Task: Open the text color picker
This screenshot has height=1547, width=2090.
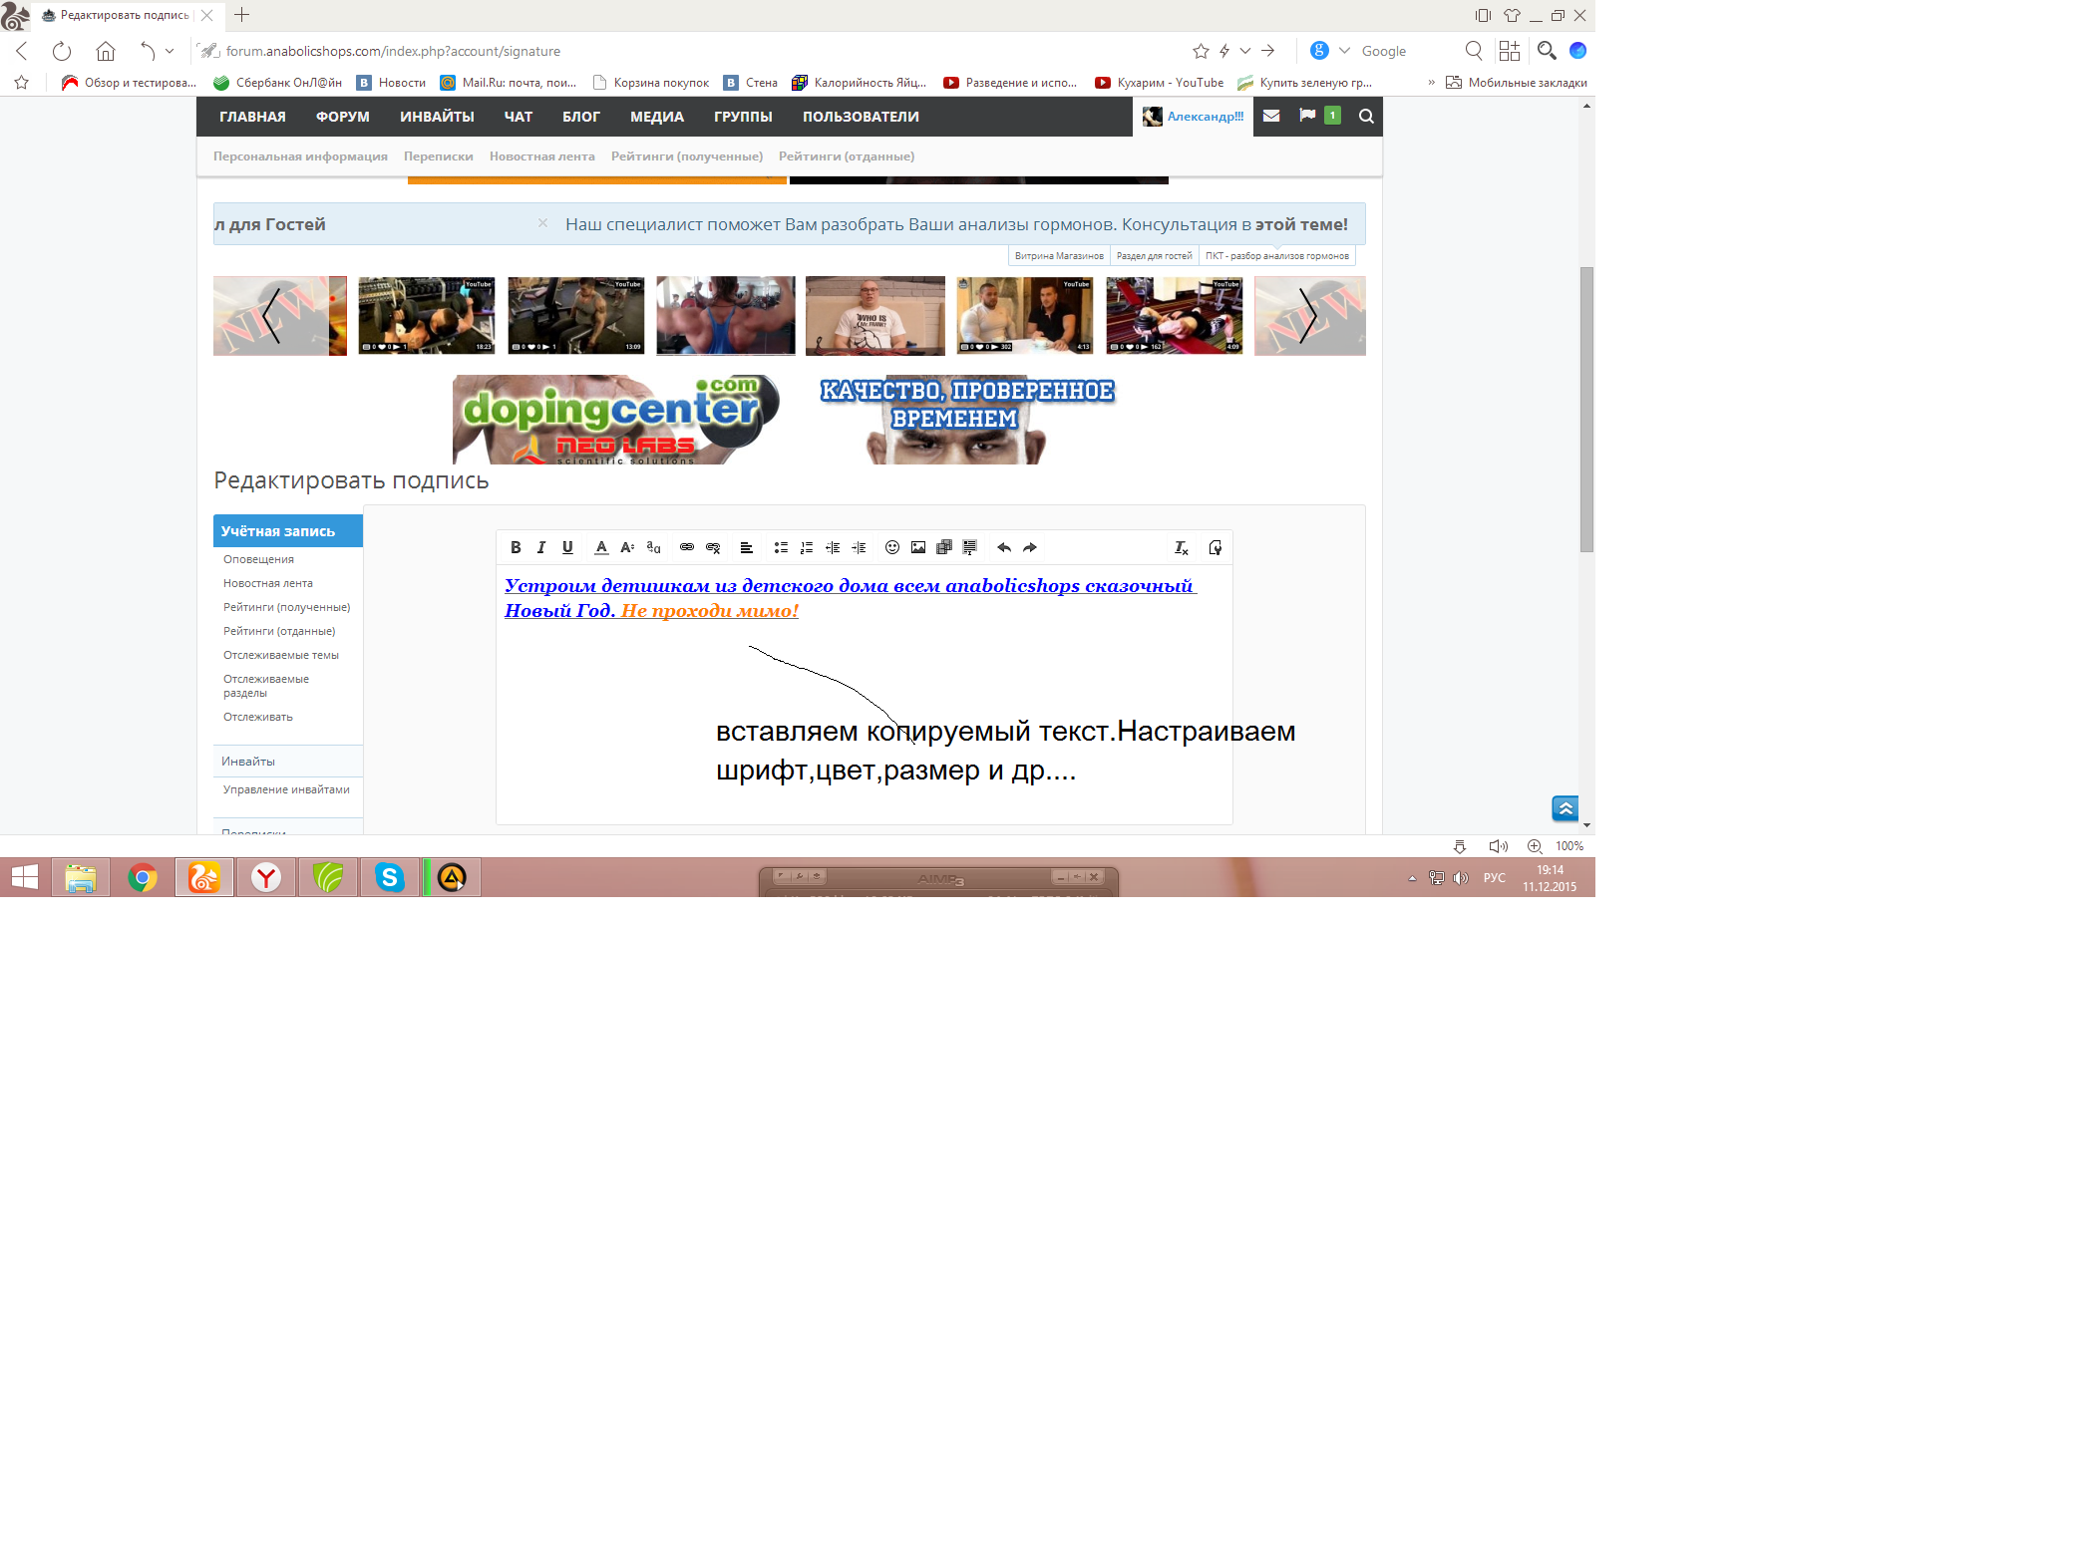Action: point(601,547)
